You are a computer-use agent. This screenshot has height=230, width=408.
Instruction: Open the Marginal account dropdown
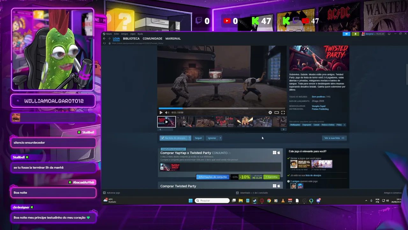373,34
